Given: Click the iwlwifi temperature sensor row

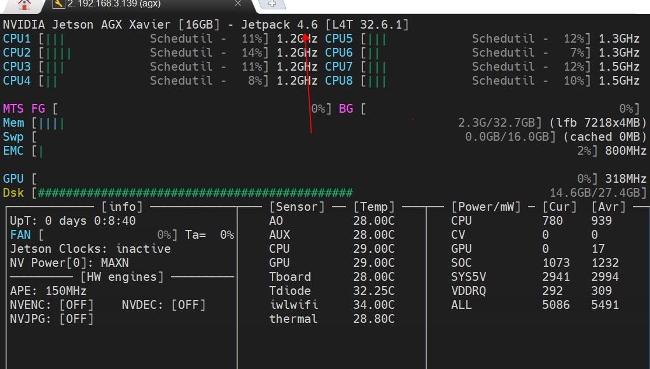Looking at the screenshot, I should click(331, 305).
